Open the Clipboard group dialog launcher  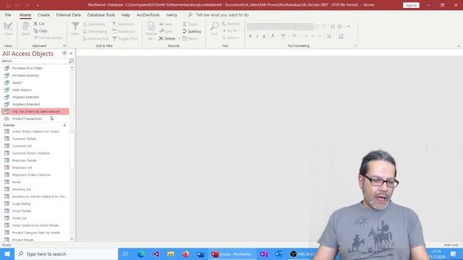[x=64, y=46]
